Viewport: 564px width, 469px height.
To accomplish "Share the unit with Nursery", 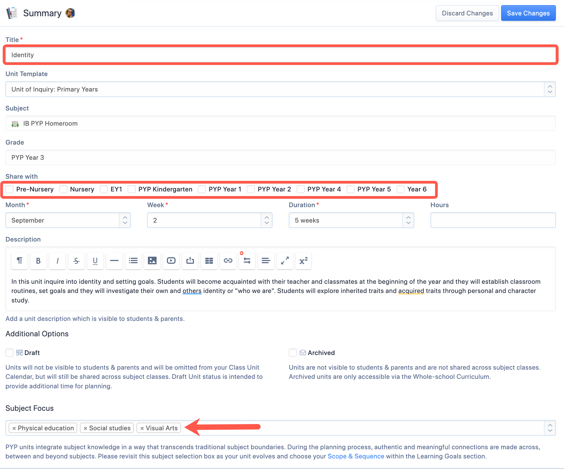I will click(x=63, y=189).
